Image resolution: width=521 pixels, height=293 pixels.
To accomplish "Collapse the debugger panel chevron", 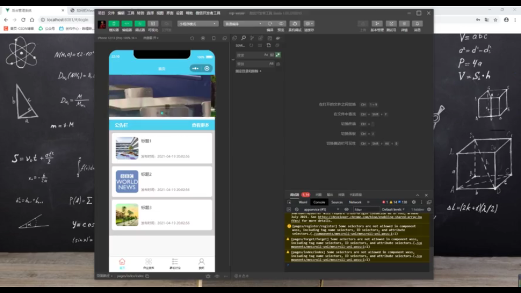I will point(418,195).
